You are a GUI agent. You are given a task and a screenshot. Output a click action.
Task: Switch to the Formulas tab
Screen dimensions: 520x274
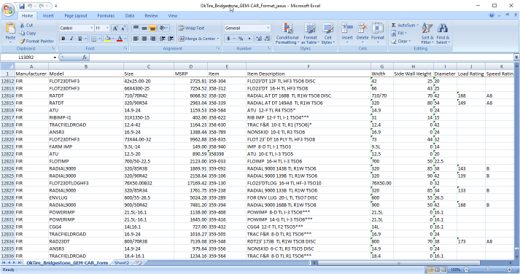click(x=106, y=15)
